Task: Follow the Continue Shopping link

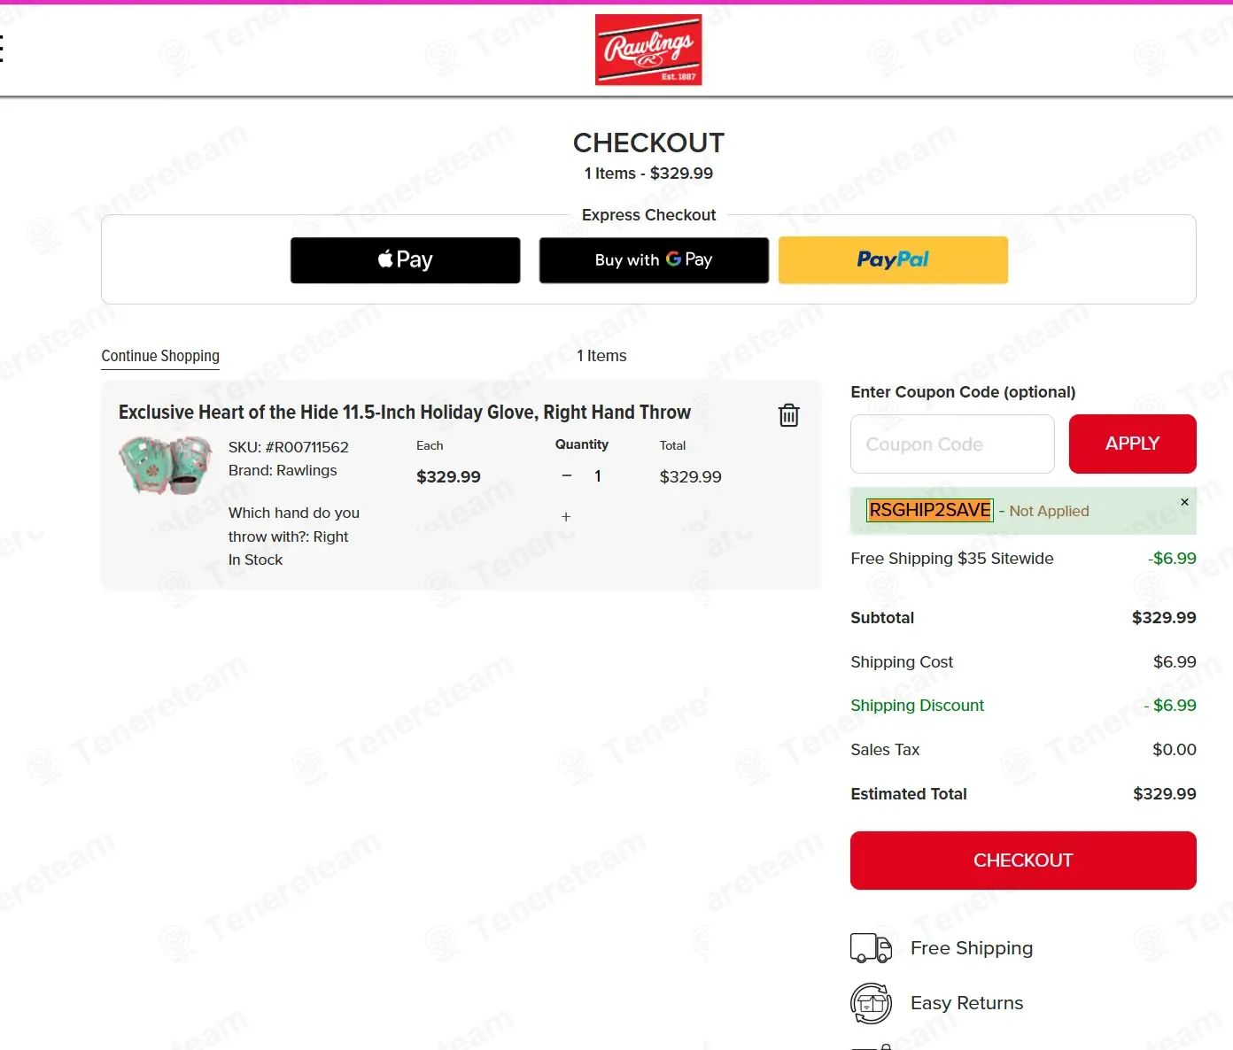Action: pos(160,356)
